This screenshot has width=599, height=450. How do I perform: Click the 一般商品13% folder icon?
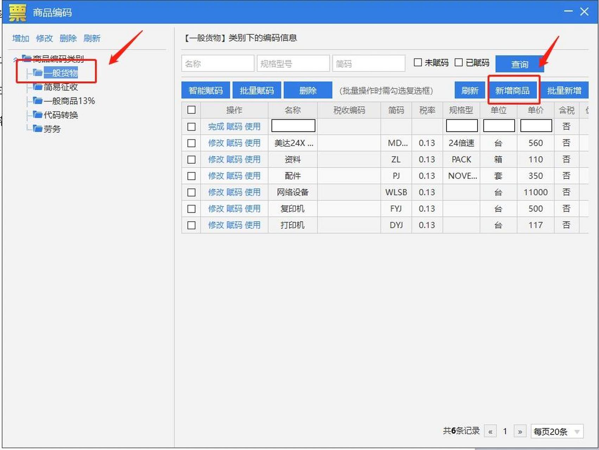point(38,101)
